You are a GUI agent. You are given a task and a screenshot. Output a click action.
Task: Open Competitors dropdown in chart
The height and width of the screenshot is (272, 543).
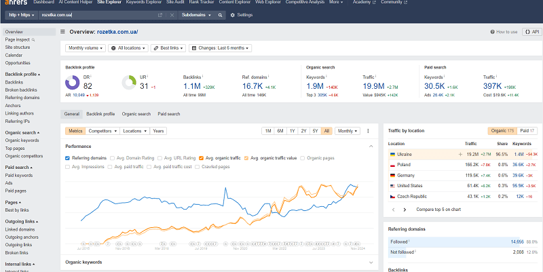(102, 131)
